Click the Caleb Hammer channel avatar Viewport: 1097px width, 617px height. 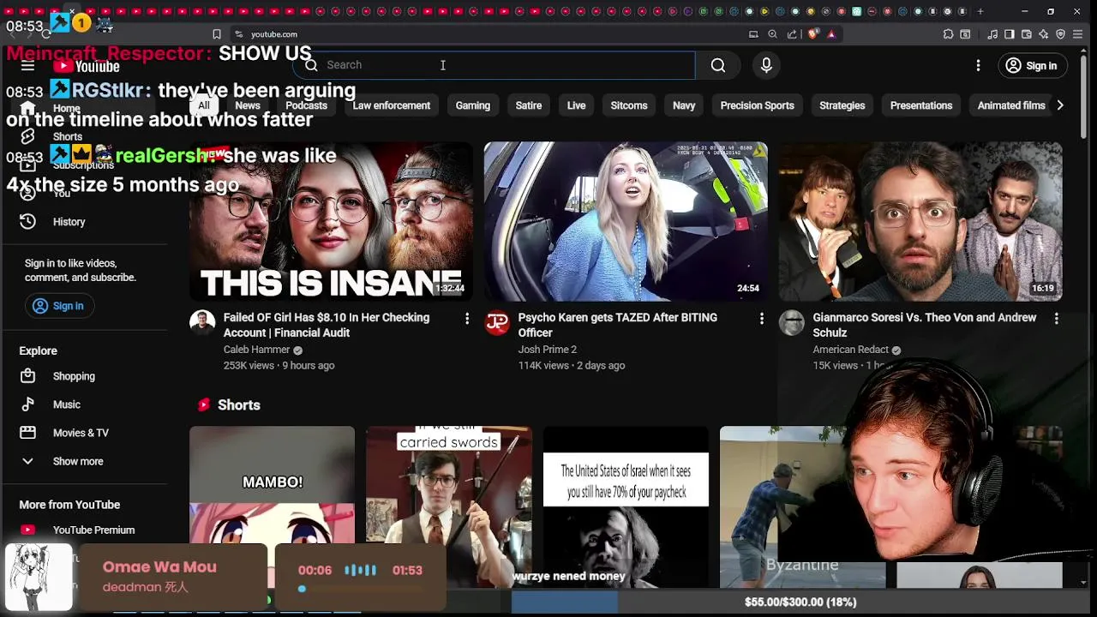(202, 323)
